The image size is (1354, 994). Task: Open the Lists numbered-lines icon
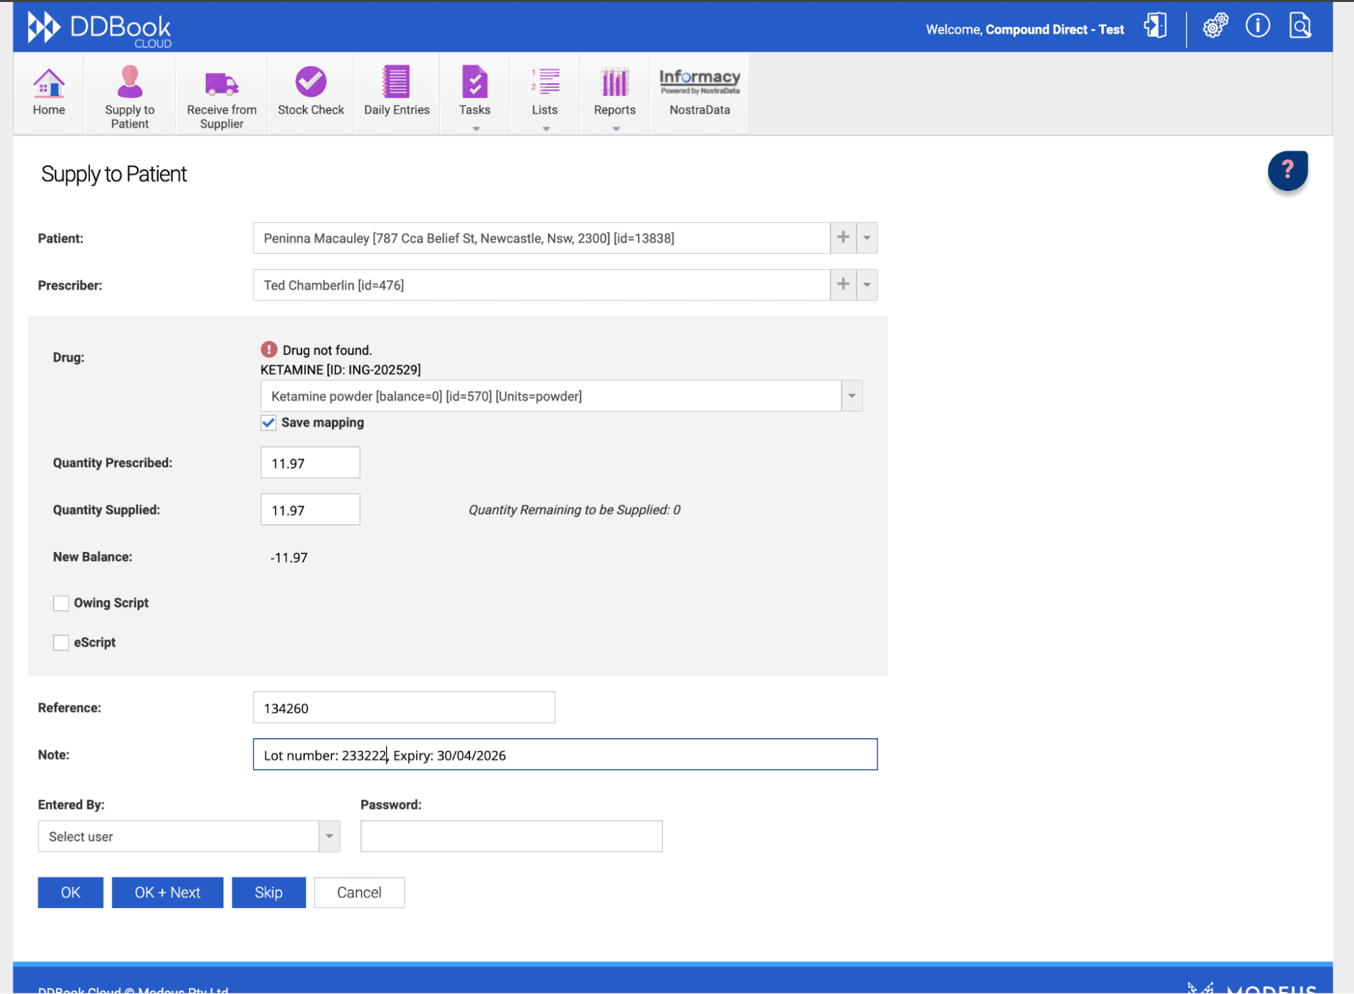click(x=545, y=82)
